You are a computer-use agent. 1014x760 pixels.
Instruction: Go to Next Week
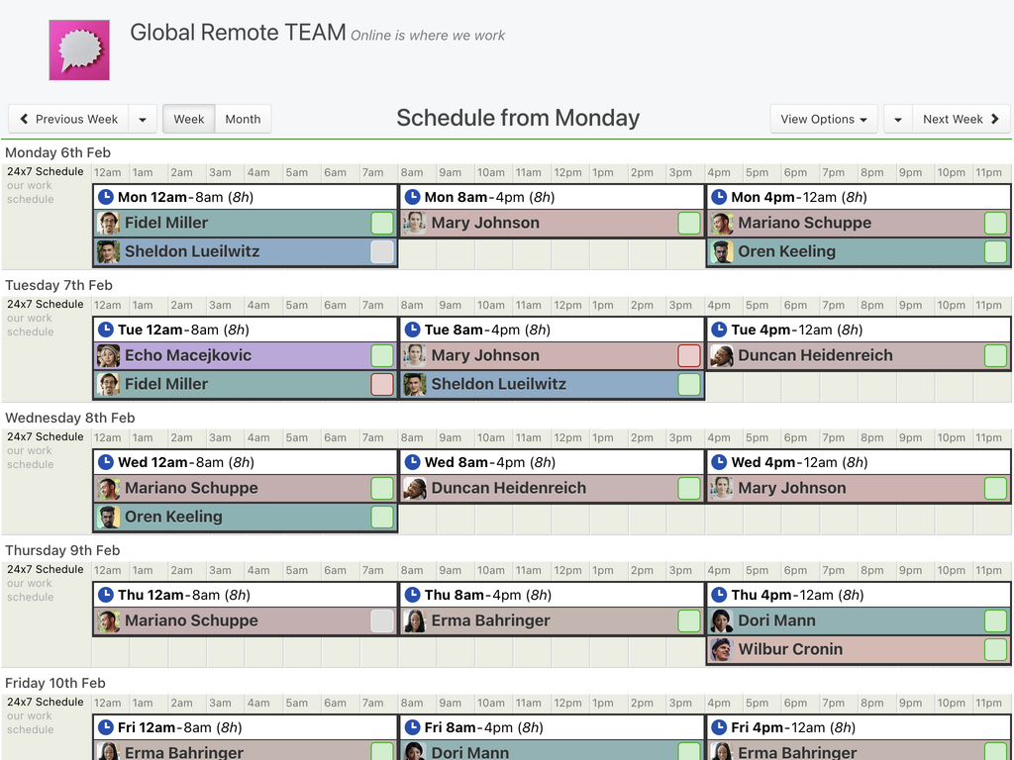pyautogui.click(x=955, y=118)
